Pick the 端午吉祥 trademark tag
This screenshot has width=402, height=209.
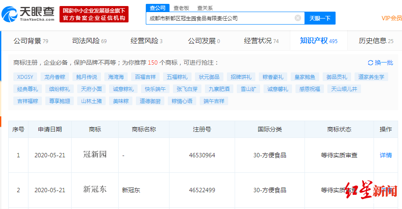point(214,101)
